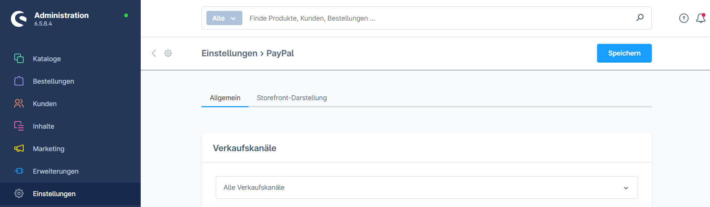Viewport: 710px width, 207px height.
Task: Click the Verkaufskanäle select chevron arrow
Action: tap(626, 188)
